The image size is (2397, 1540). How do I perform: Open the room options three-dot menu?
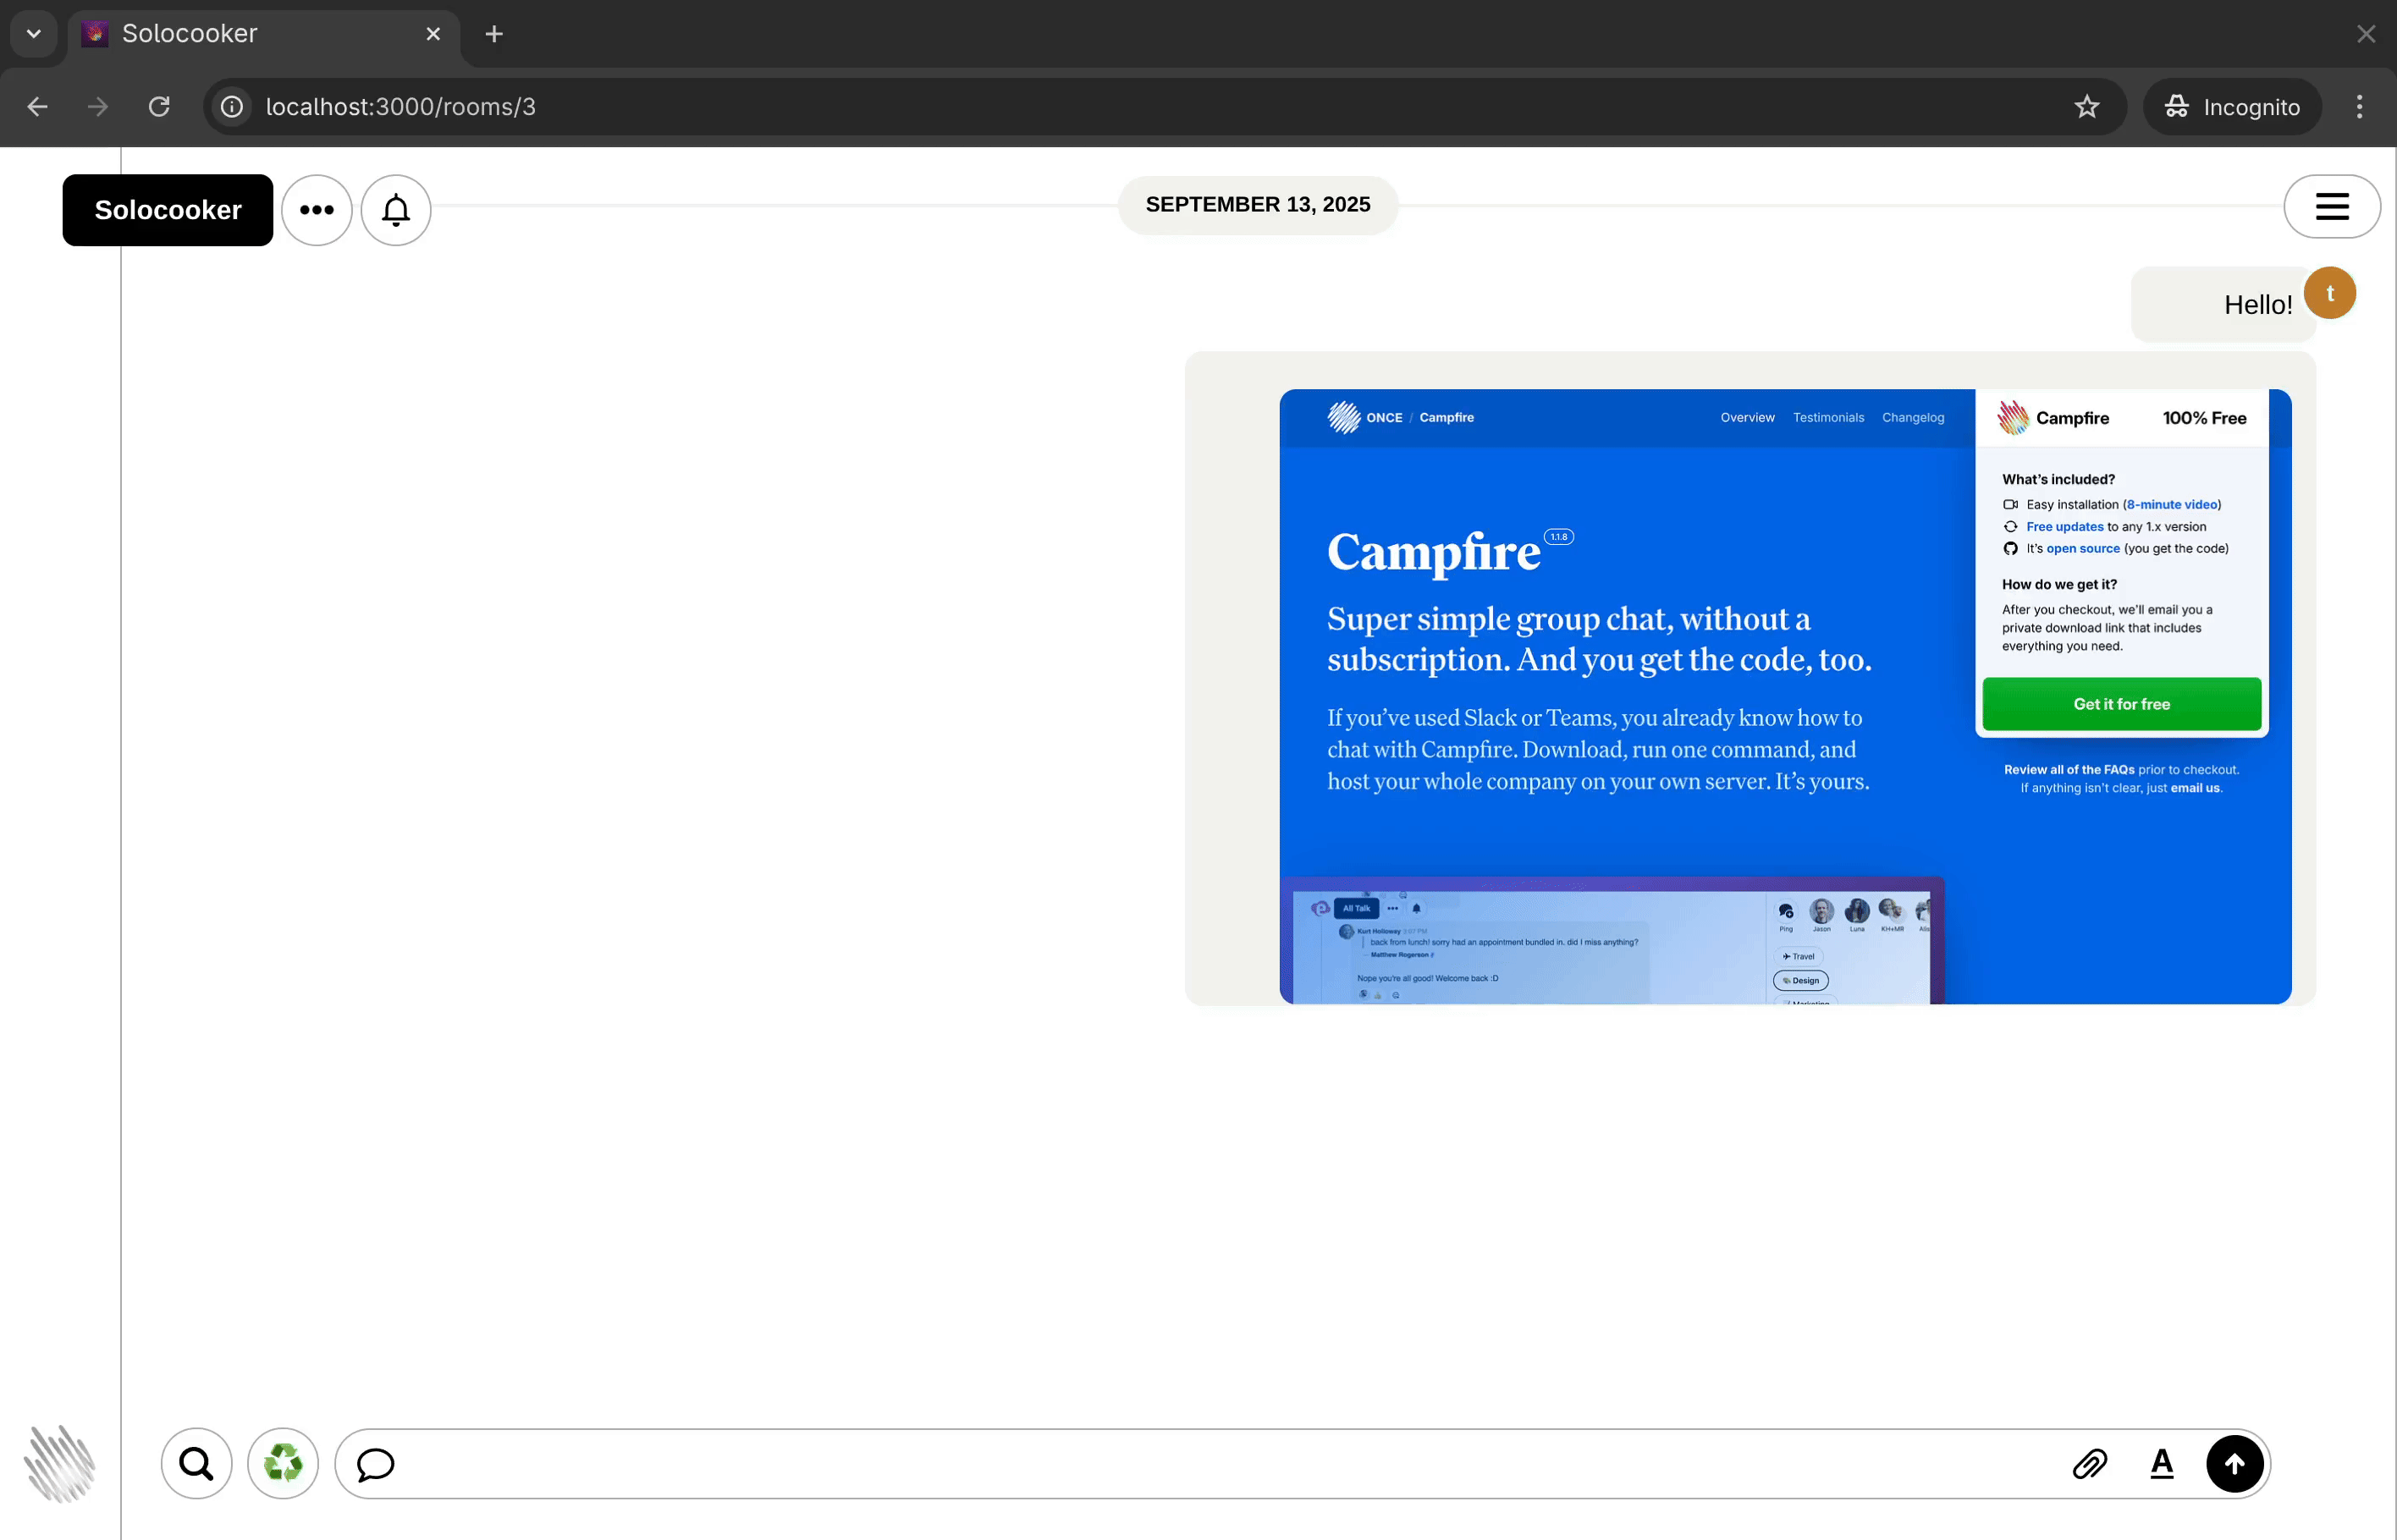[x=316, y=210]
